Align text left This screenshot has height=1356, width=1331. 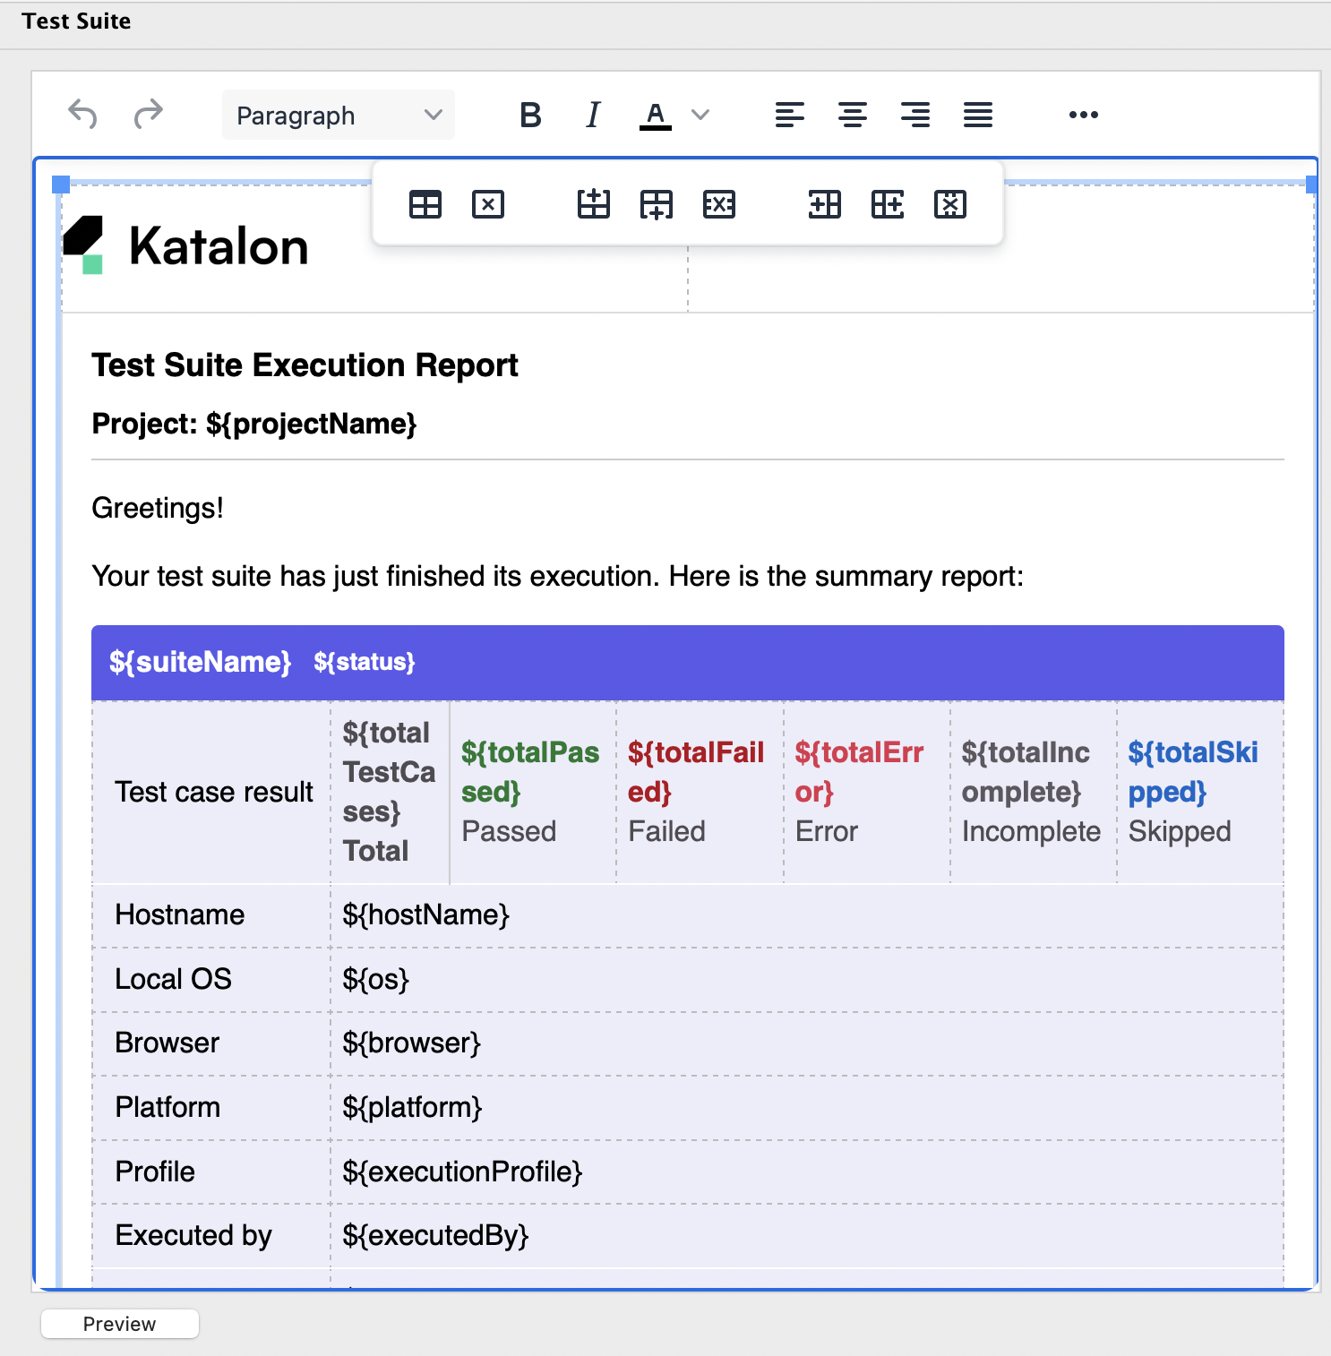790,115
